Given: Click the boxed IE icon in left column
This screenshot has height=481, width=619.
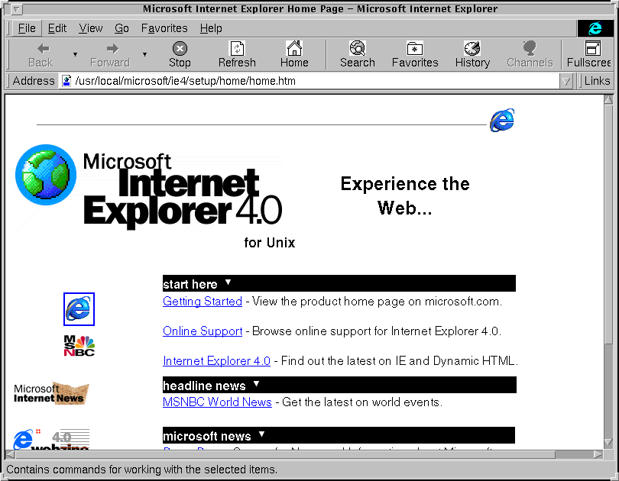Looking at the screenshot, I should pos(79,309).
